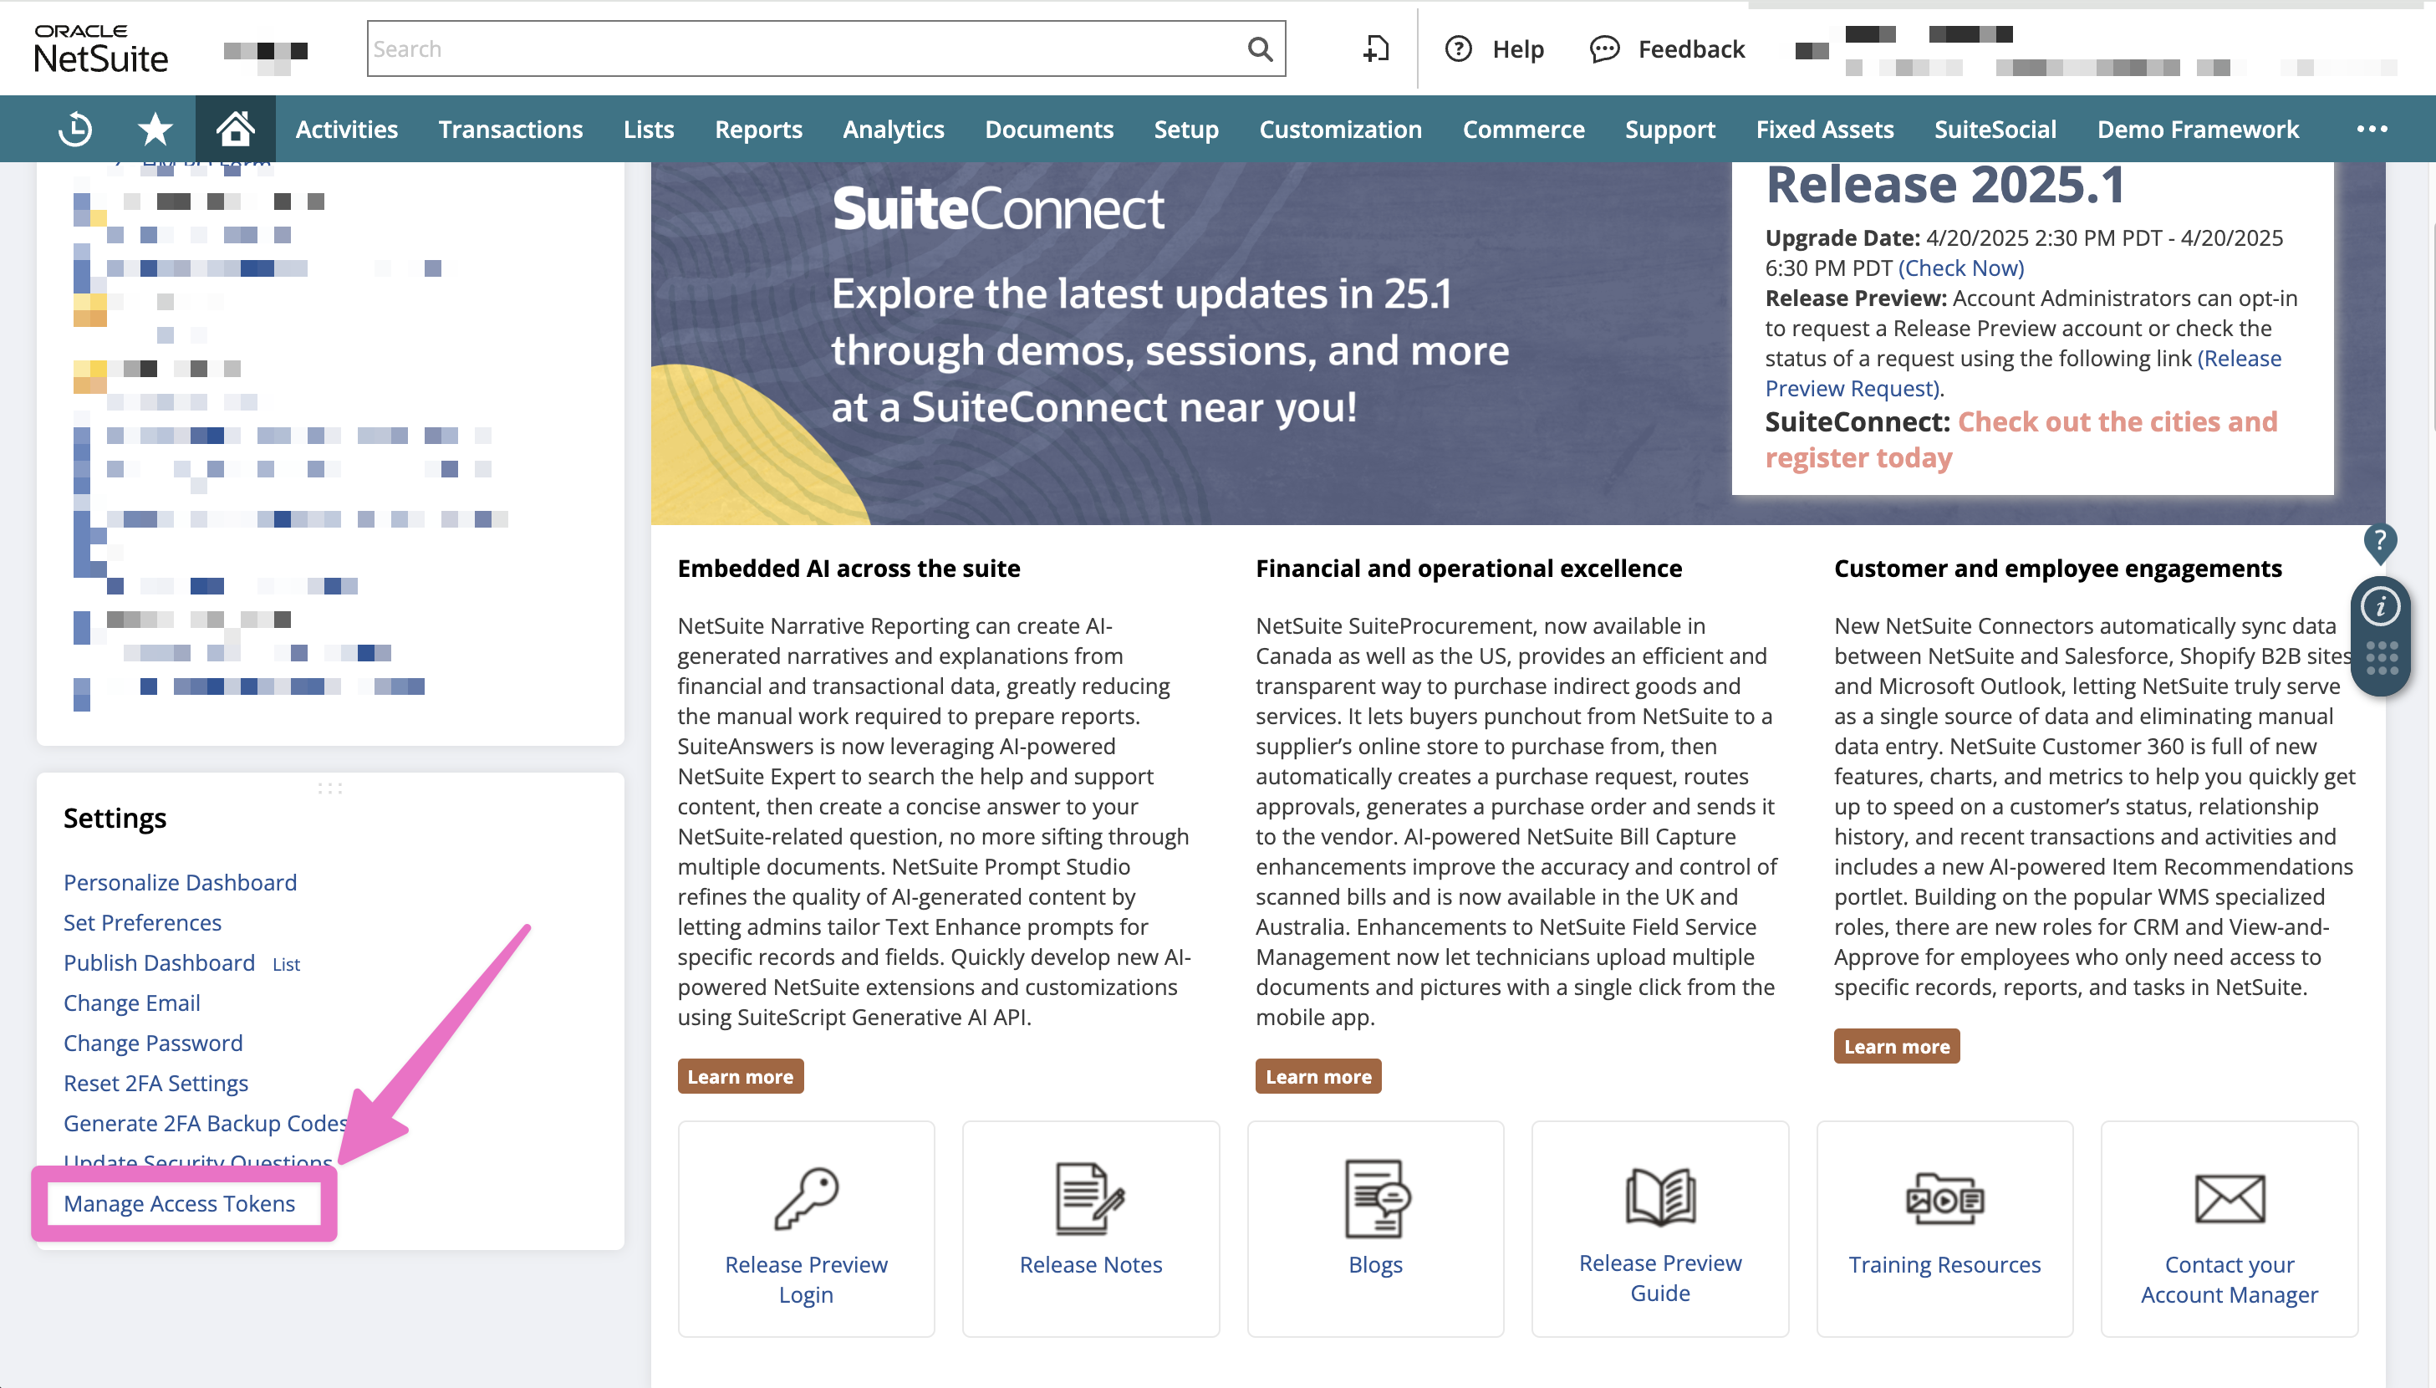Click the Settings portlet drag handle
Screen dimensions: 2436x1388
coord(329,788)
